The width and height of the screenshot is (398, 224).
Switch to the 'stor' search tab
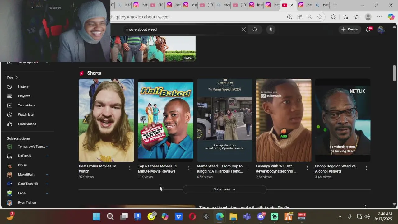pos(223,5)
